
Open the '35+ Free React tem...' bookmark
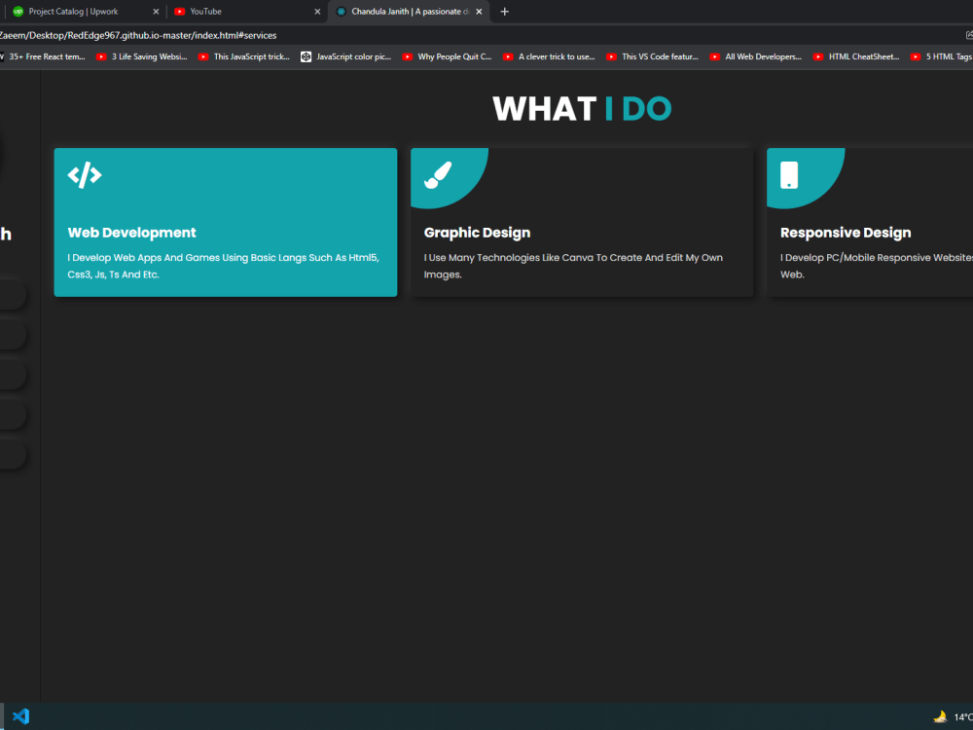click(49, 56)
